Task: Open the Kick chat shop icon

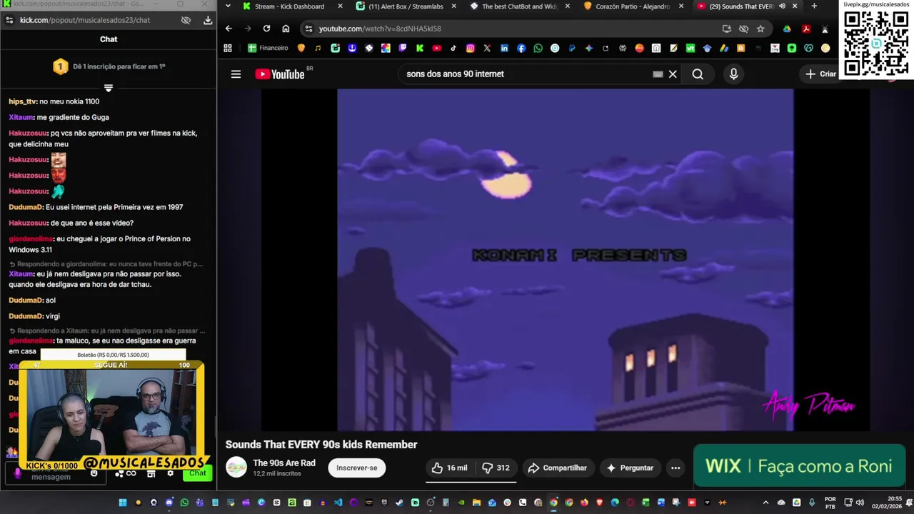Action: [151, 473]
